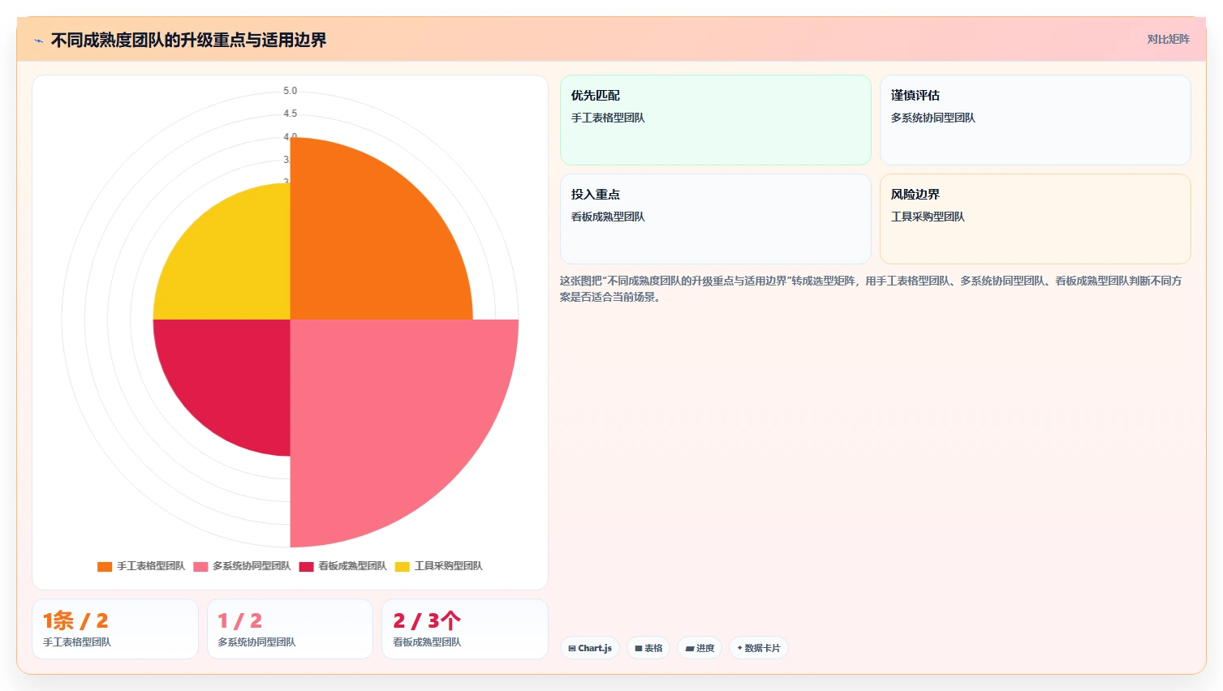The image size is (1223, 691).
Task: Click the 1条 / 2 stat card
Action: click(x=115, y=629)
